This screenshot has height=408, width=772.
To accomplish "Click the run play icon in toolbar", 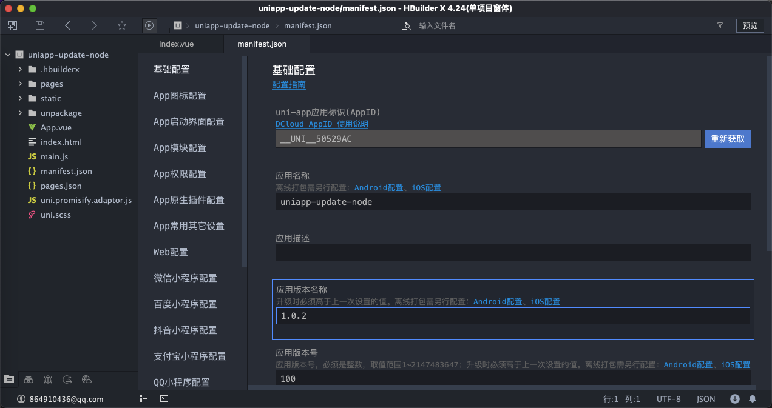I will point(149,25).
